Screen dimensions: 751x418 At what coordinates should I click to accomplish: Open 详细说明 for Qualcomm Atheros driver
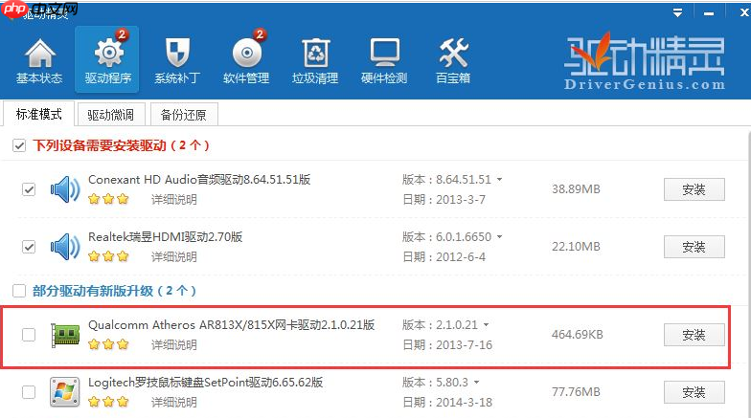point(174,344)
